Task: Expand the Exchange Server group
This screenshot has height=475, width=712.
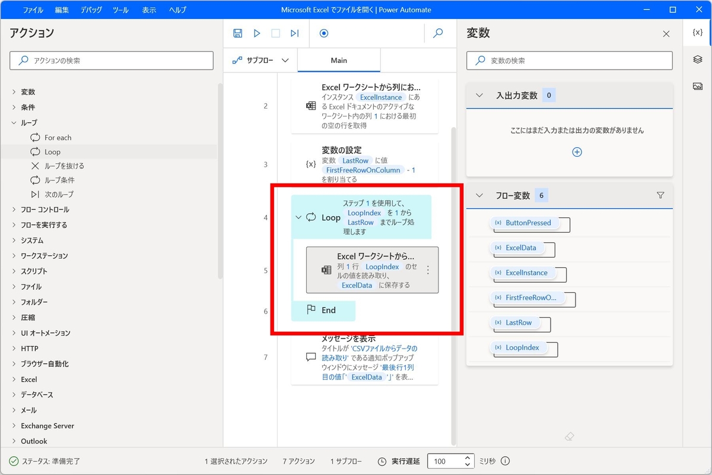Action: 14,426
